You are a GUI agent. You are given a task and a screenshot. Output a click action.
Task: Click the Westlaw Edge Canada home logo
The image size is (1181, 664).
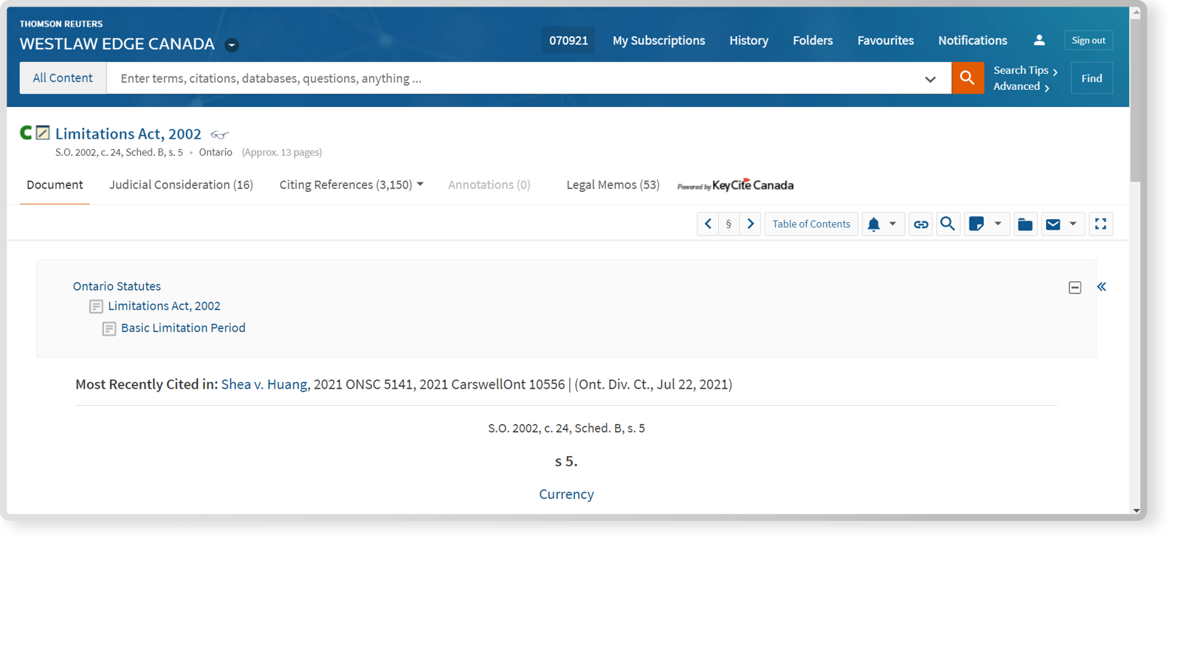pos(117,44)
